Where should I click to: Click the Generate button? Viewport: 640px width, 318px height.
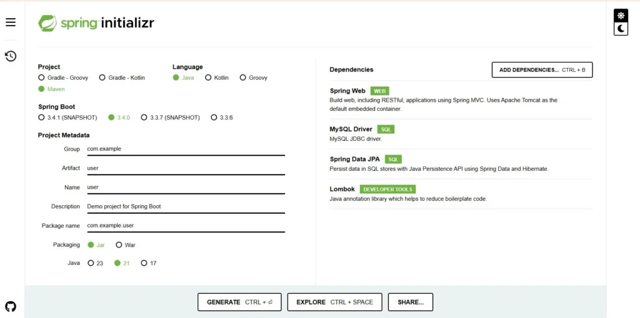(239, 302)
